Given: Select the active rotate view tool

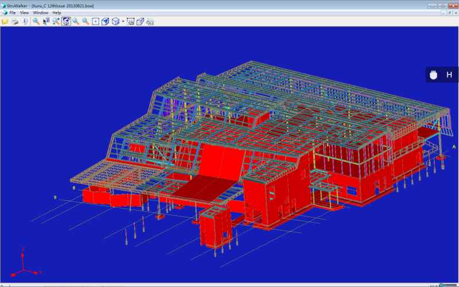Looking at the screenshot, I should [66, 21].
